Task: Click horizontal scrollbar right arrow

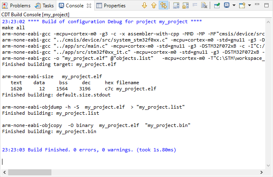Action: [x=261, y=172]
